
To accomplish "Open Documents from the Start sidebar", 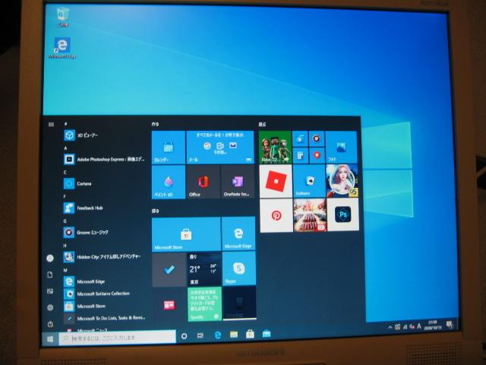I will tap(50, 275).
